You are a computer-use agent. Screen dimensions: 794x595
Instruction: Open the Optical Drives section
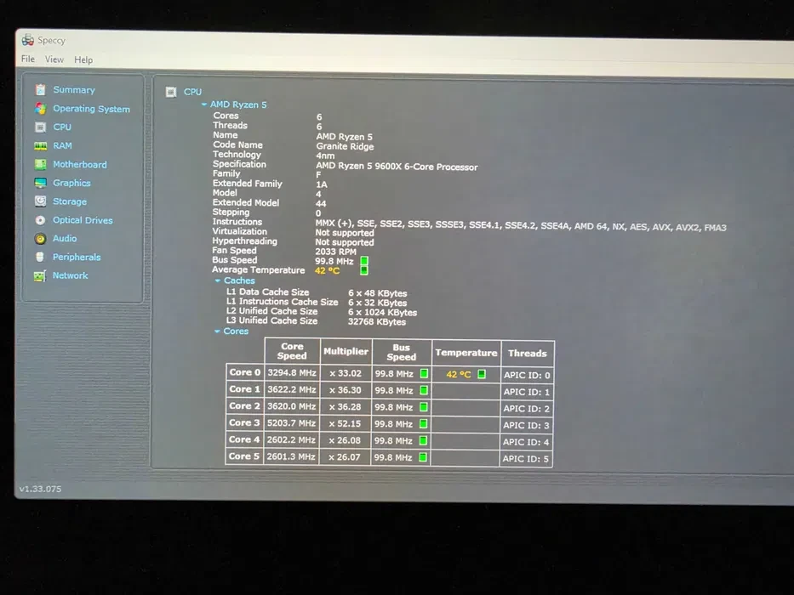(83, 220)
